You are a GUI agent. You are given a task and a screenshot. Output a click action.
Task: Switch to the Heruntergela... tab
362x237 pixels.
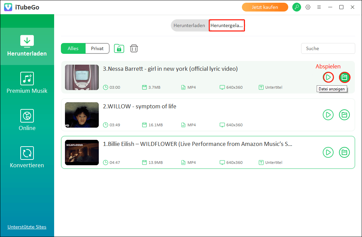point(227,25)
